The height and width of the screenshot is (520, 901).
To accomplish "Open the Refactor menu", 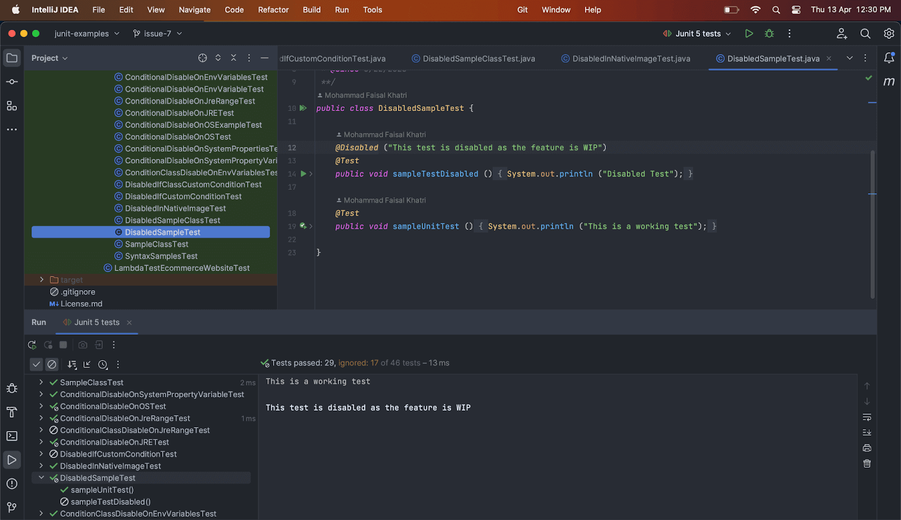I will (x=273, y=10).
